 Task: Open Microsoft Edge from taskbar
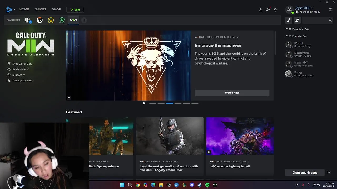click(153, 185)
